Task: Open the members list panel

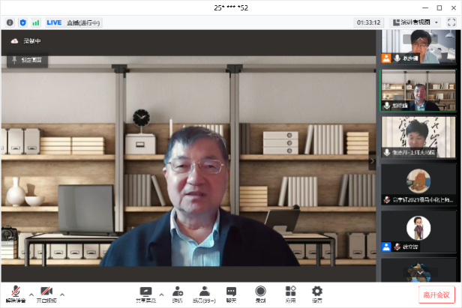Action: coord(204,291)
